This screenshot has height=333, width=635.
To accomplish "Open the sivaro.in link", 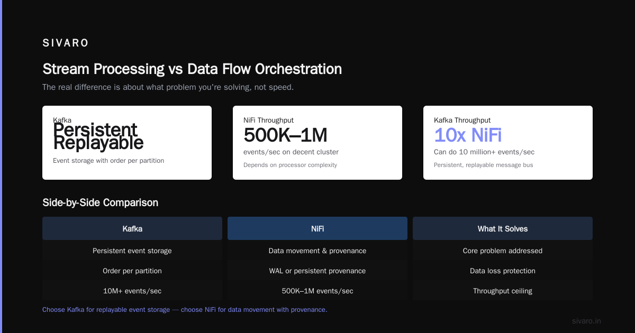I will pos(586,321).
